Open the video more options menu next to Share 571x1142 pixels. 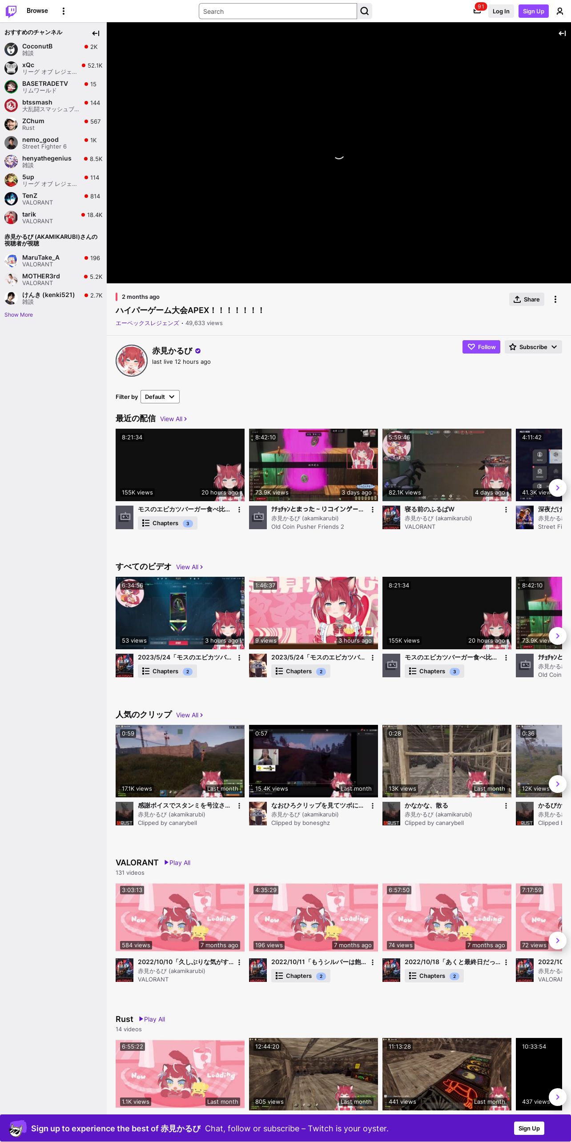pyautogui.click(x=555, y=299)
